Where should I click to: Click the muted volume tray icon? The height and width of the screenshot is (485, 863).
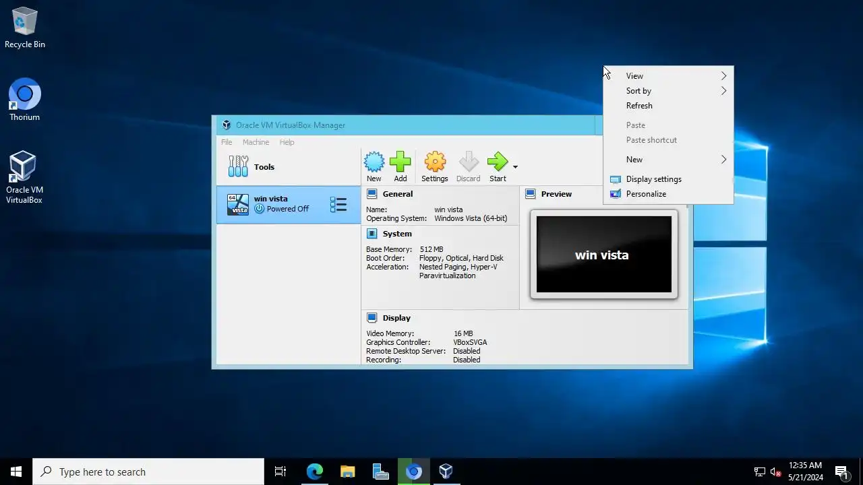pos(775,472)
